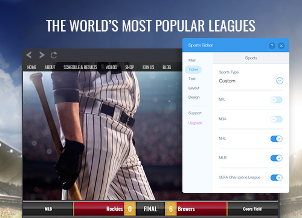Turn off the MLB toggle
This screenshot has height=218, width=302.
pyautogui.click(x=277, y=158)
